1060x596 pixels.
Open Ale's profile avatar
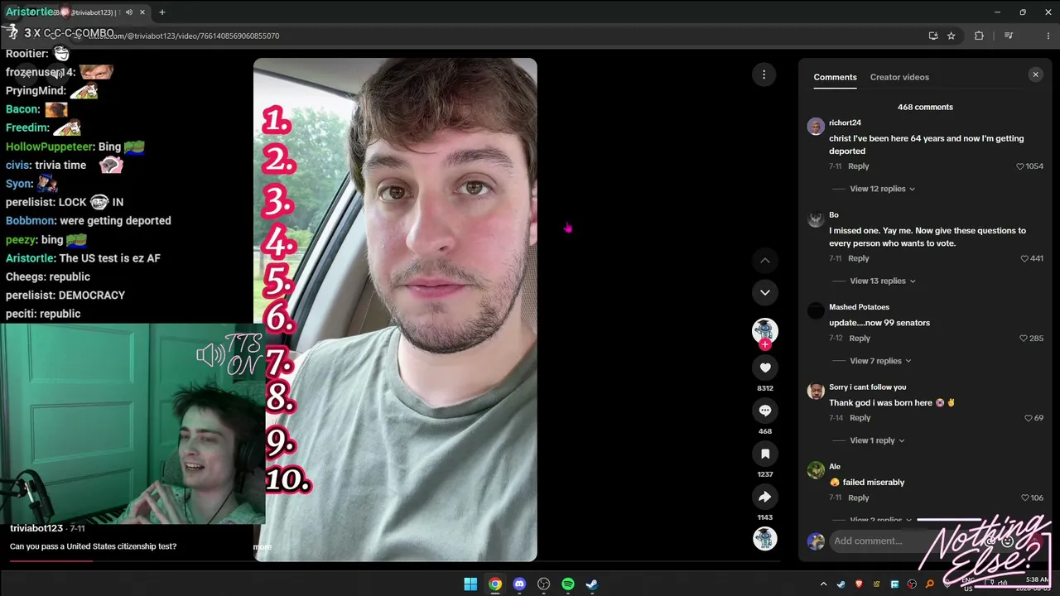(816, 470)
